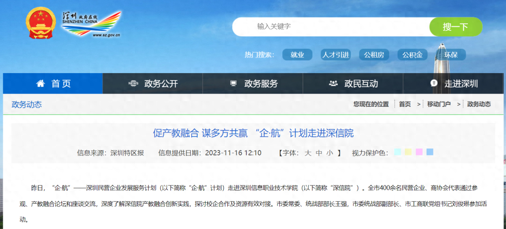Set font size to 大
Viewport: 506px width, 229px height.
point(308,153)
